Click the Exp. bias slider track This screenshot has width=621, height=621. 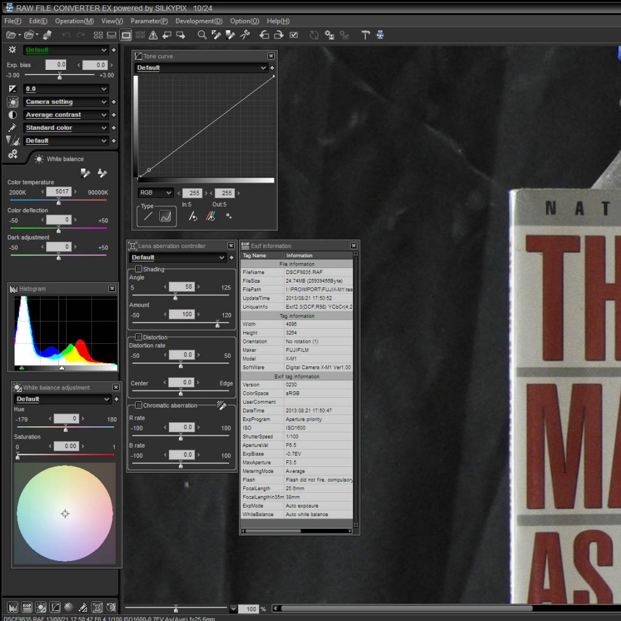point(59,75)
